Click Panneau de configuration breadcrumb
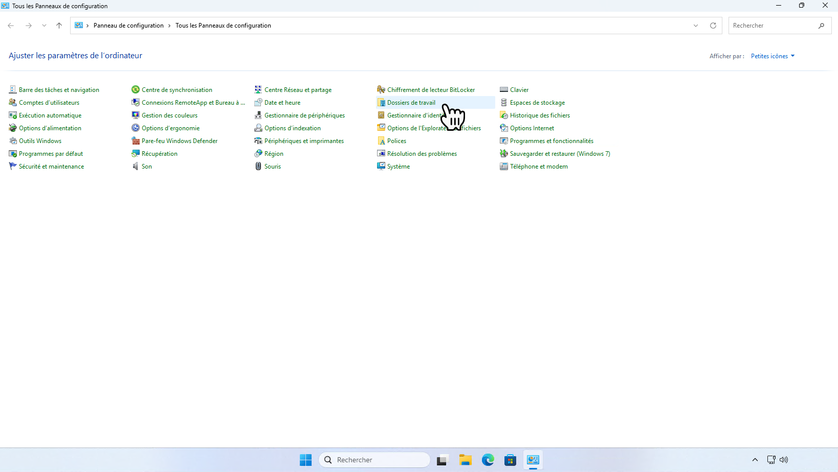Image resolution: width=838 pixels, height=472 pixels. (128, 26)
